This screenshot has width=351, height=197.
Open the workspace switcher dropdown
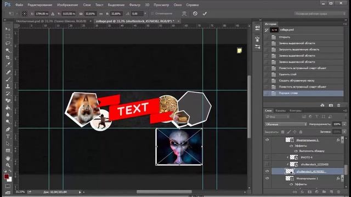pos(320,14)
